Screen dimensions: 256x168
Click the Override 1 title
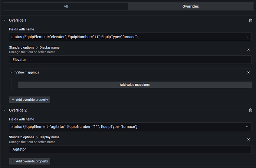[x=18, y=20]
